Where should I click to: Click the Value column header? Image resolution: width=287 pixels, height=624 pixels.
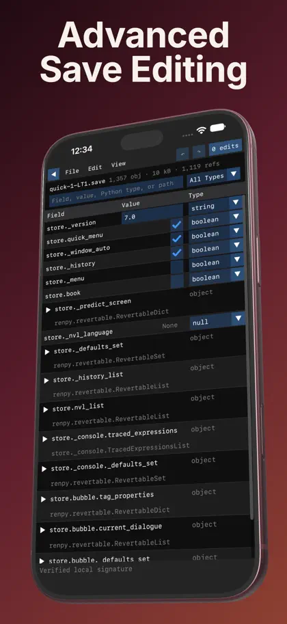(x=131, y=204)
